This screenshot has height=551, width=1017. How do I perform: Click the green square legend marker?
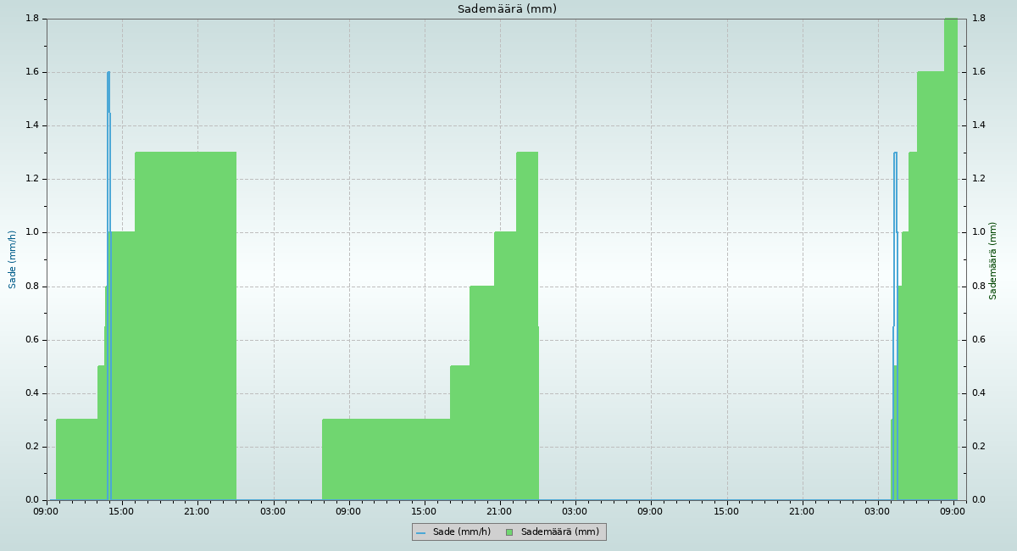(x=509, y=532)
